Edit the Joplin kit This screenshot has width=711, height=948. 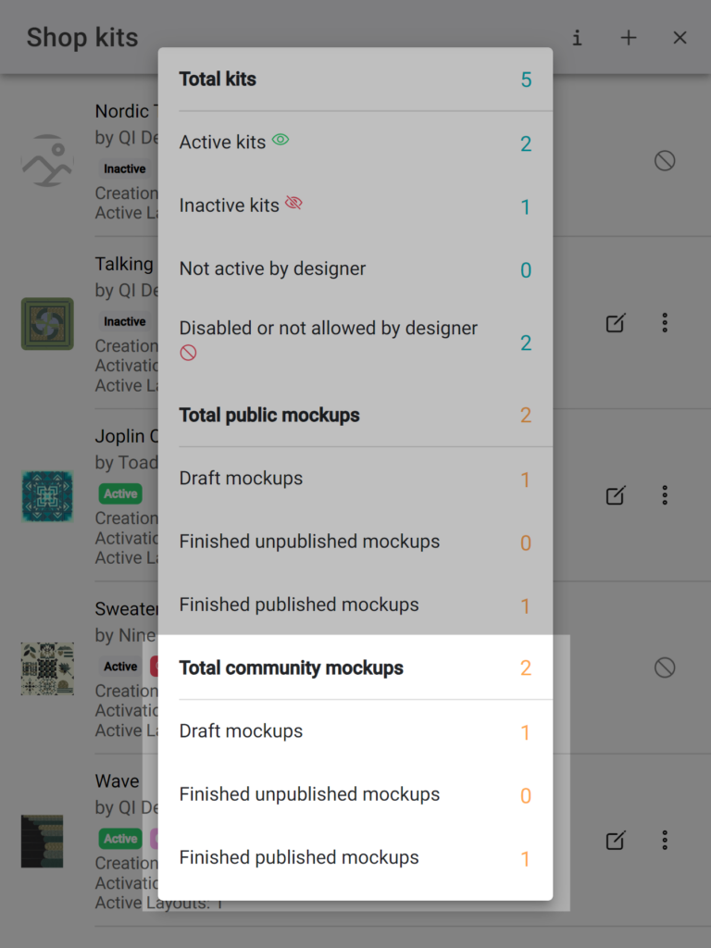pos(616,495)
